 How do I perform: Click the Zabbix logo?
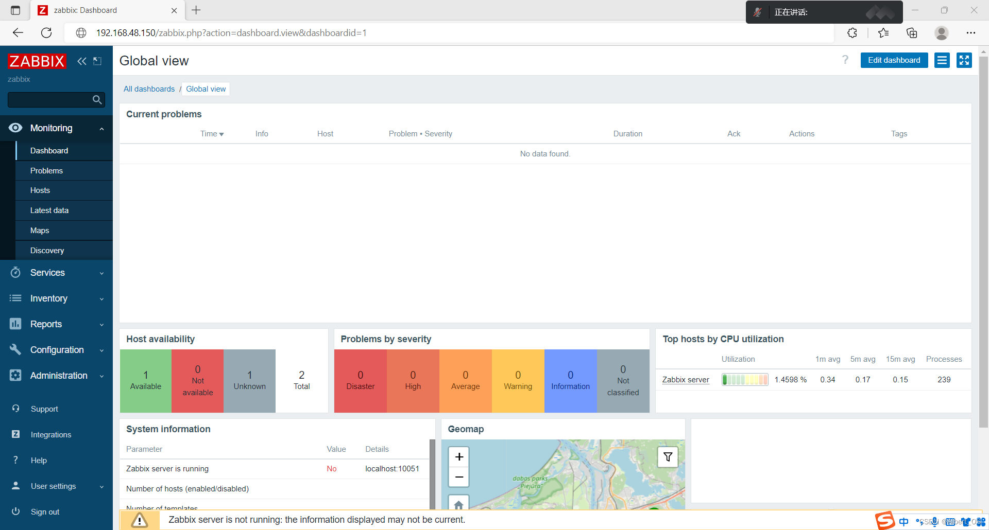(x=37, y=61)
